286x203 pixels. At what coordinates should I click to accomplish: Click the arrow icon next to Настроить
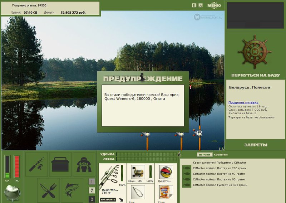121,199
